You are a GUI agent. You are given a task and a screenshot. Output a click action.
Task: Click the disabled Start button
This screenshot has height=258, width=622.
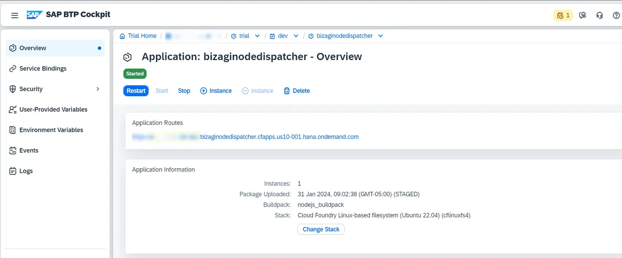click(x=162, y=91)
